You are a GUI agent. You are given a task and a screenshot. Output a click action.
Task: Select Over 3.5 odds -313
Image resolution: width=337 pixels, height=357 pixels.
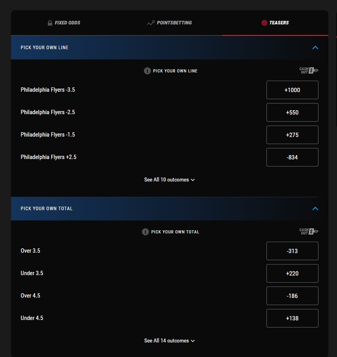pyautogui.click(x=292, y=251)
